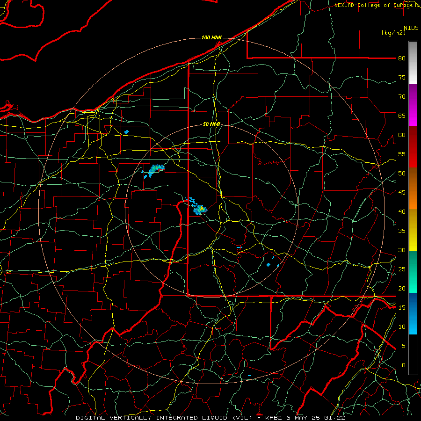The height and width of the screenshot is (421, 421).
Task: Click the 6 MAY 25 01:22 timestamp
Action: [x=315, y=418]
